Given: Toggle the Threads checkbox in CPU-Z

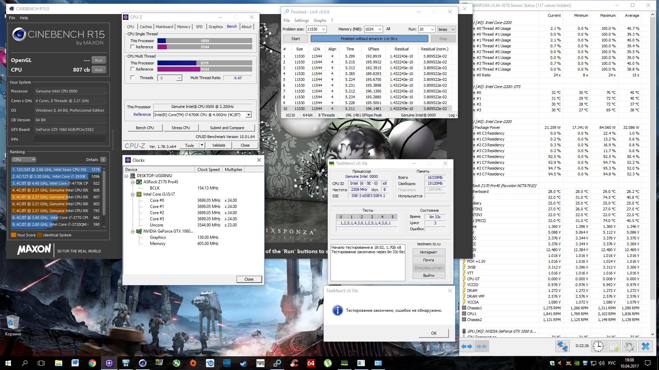Looking at the screenshot, I should point(132,78).
